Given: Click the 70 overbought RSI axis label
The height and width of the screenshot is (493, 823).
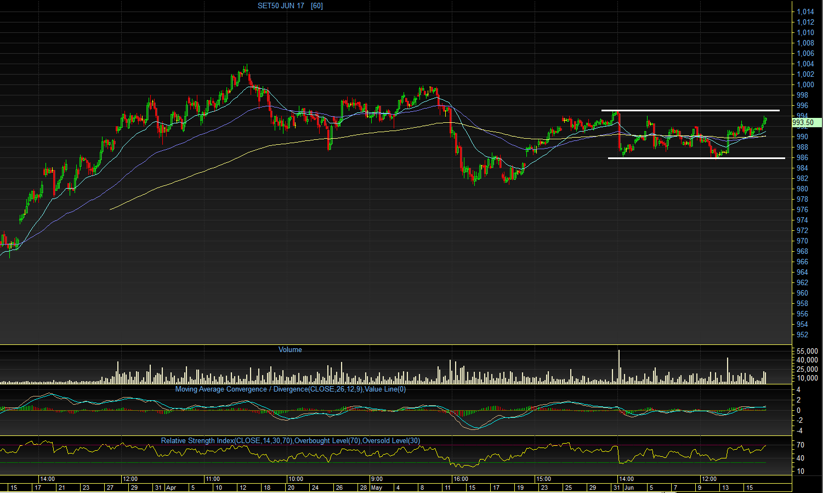Looking at the screenshot, I should (801, 445).
